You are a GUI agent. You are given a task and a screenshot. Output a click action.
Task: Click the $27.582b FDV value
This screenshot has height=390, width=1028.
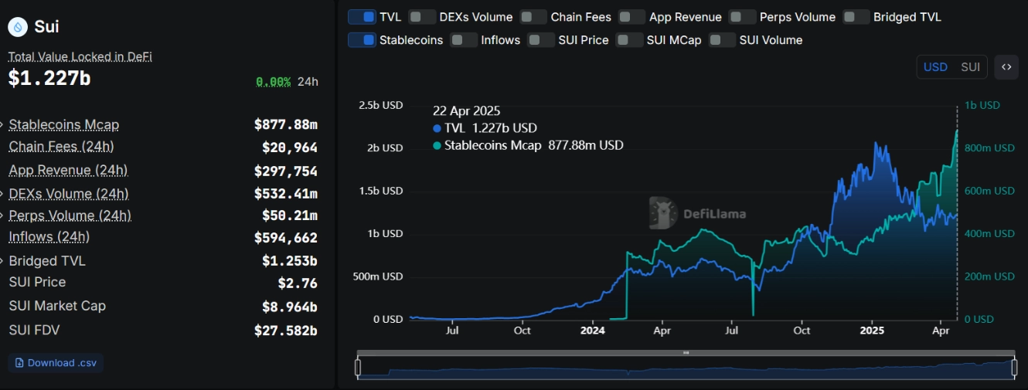286,331
